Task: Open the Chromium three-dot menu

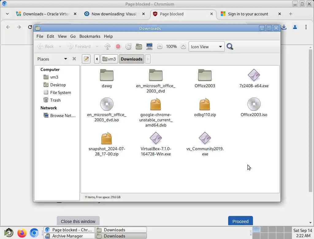Action: click(306, 27)
